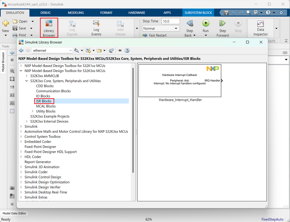290x222 pixels.
Task: Click the annotation text icon in left palette
Action: pos(12,95)
